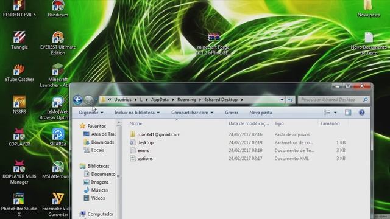This screenshot has width=390, height=219.
Task: Click the aTube Catcher desktop icon
Action: point(19,72)
